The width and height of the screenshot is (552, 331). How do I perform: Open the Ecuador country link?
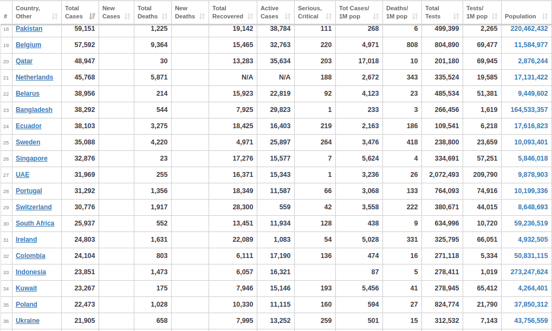[29, 126]
